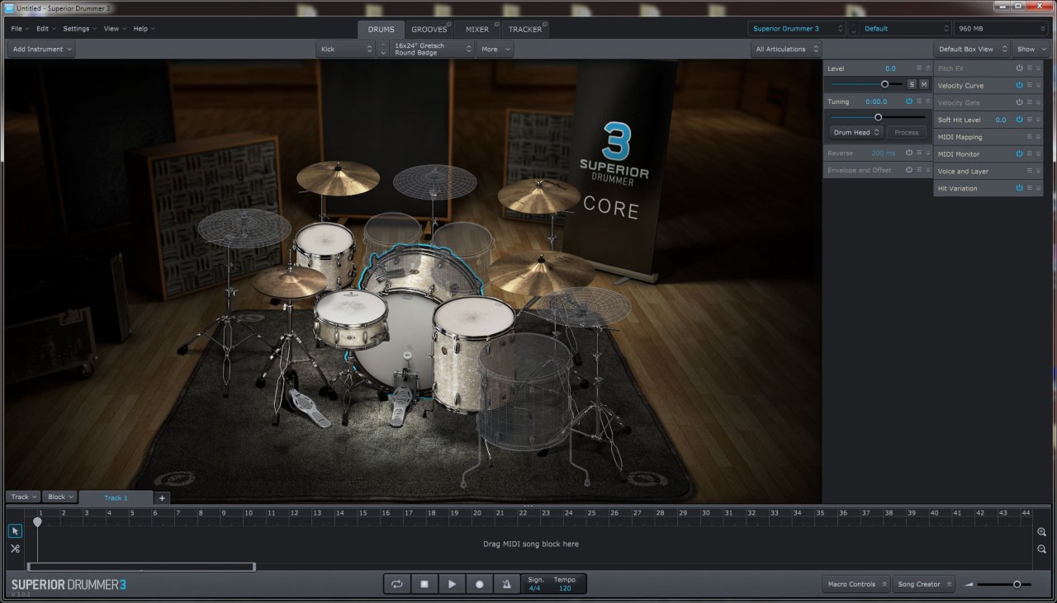Solo the kick with the S button
Viewport: 1057px width, 603px height.
(x=912, y=84)
